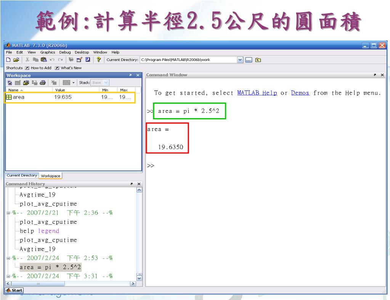Click the MATLAB Start button

click(x=14, y=290)
